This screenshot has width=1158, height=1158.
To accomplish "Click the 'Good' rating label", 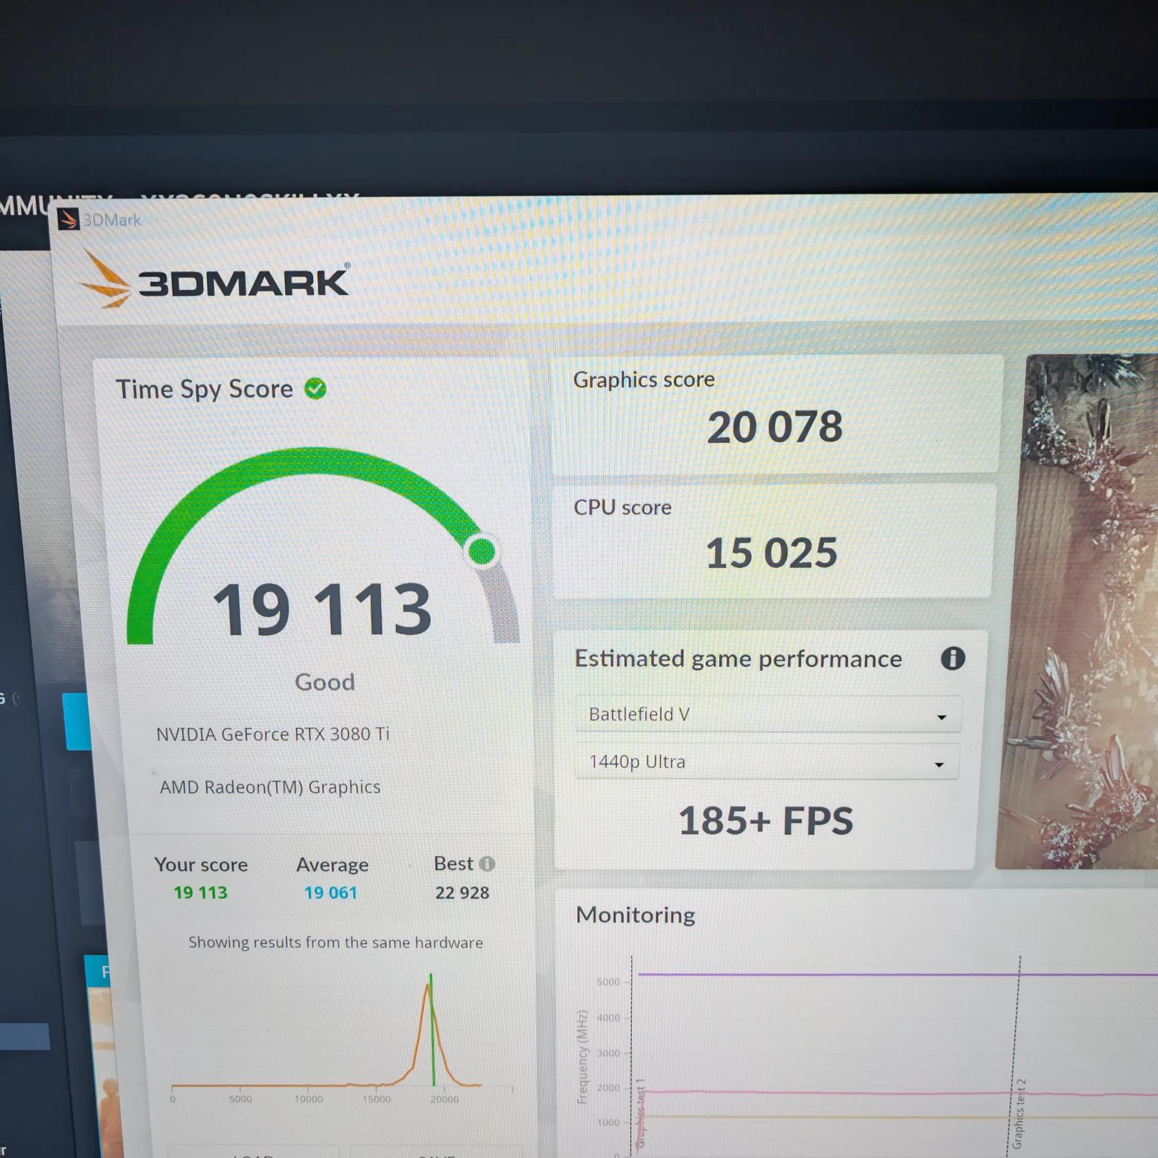I will [x=324, y=682].
